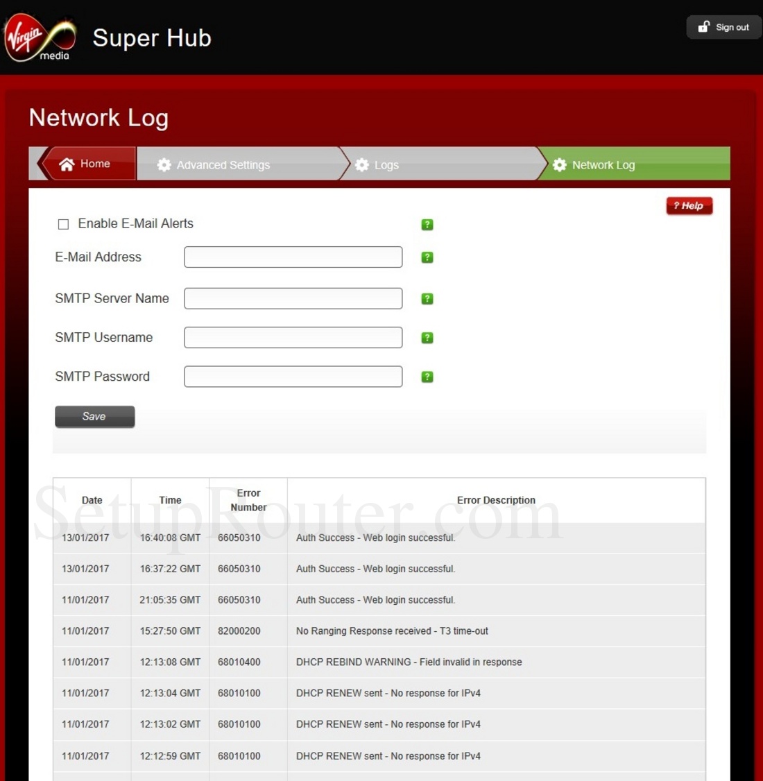
Task: Click the Sign out button
Action: [723, 27]
